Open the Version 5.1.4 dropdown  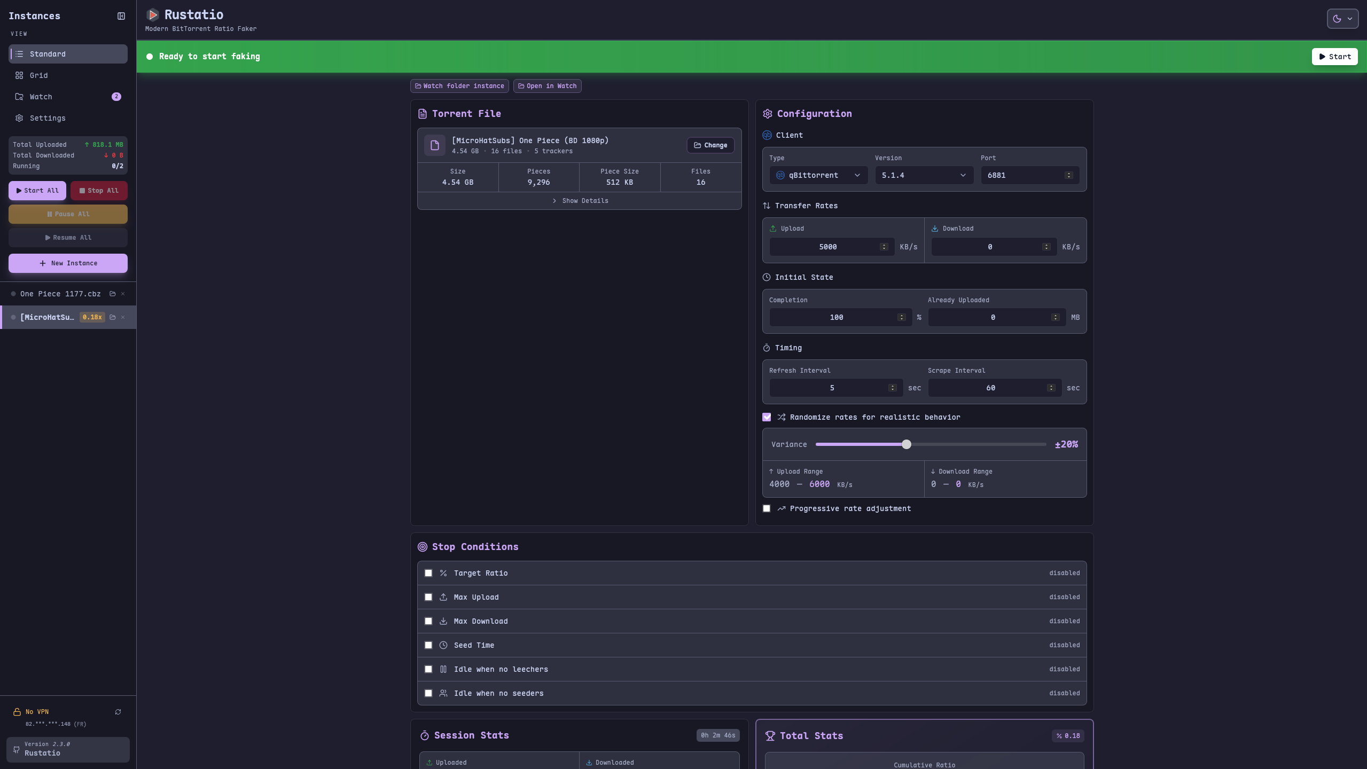[924, 175]
